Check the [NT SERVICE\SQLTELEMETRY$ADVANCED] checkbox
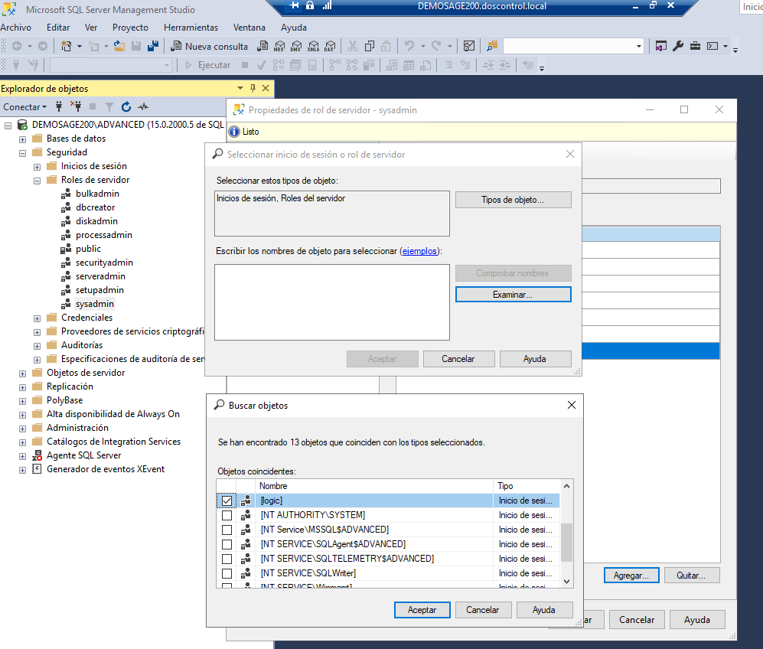The height and width of the screenshot is (649, 763). click(227, 559)
